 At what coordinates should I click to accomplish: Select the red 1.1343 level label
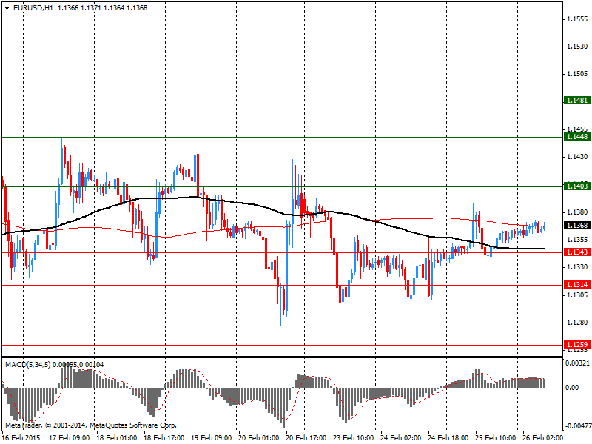[x=577, y=252]
